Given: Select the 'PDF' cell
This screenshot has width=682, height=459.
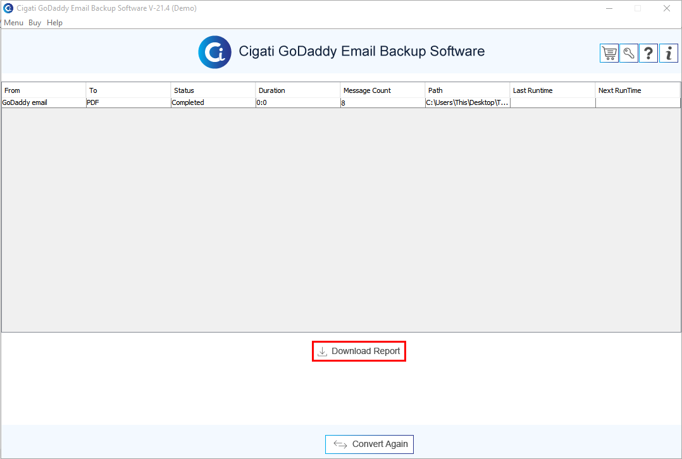Looking at the screenshot, I should [x=128, y=102].
